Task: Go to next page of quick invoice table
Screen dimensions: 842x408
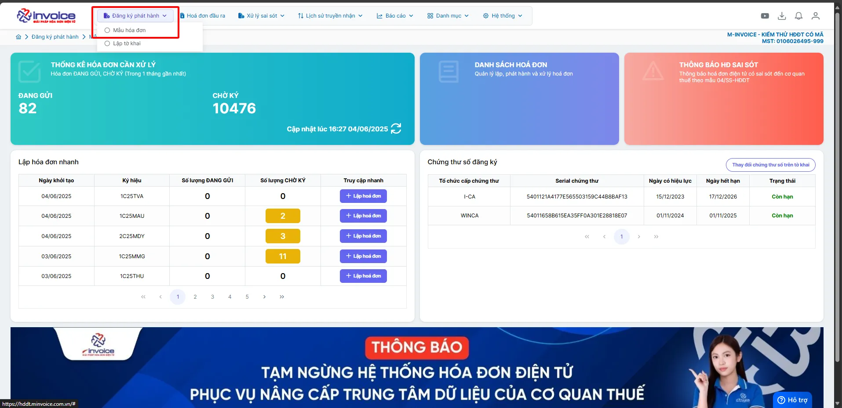Action: [264, 297]
